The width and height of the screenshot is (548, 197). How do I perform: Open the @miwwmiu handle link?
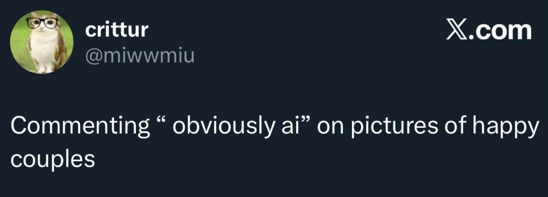(x=140, y=55)
